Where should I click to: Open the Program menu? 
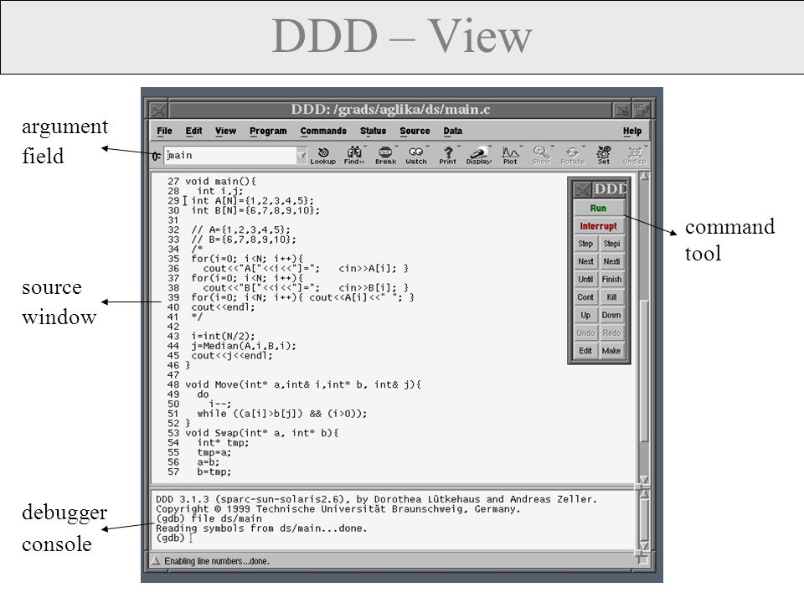[268, 131]
